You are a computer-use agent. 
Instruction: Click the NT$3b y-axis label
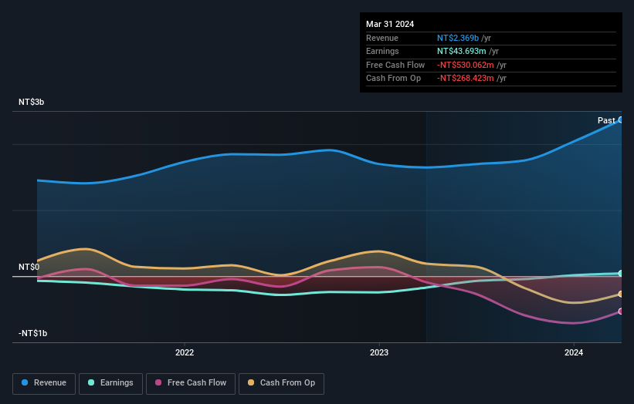click(x=31, y=102)
